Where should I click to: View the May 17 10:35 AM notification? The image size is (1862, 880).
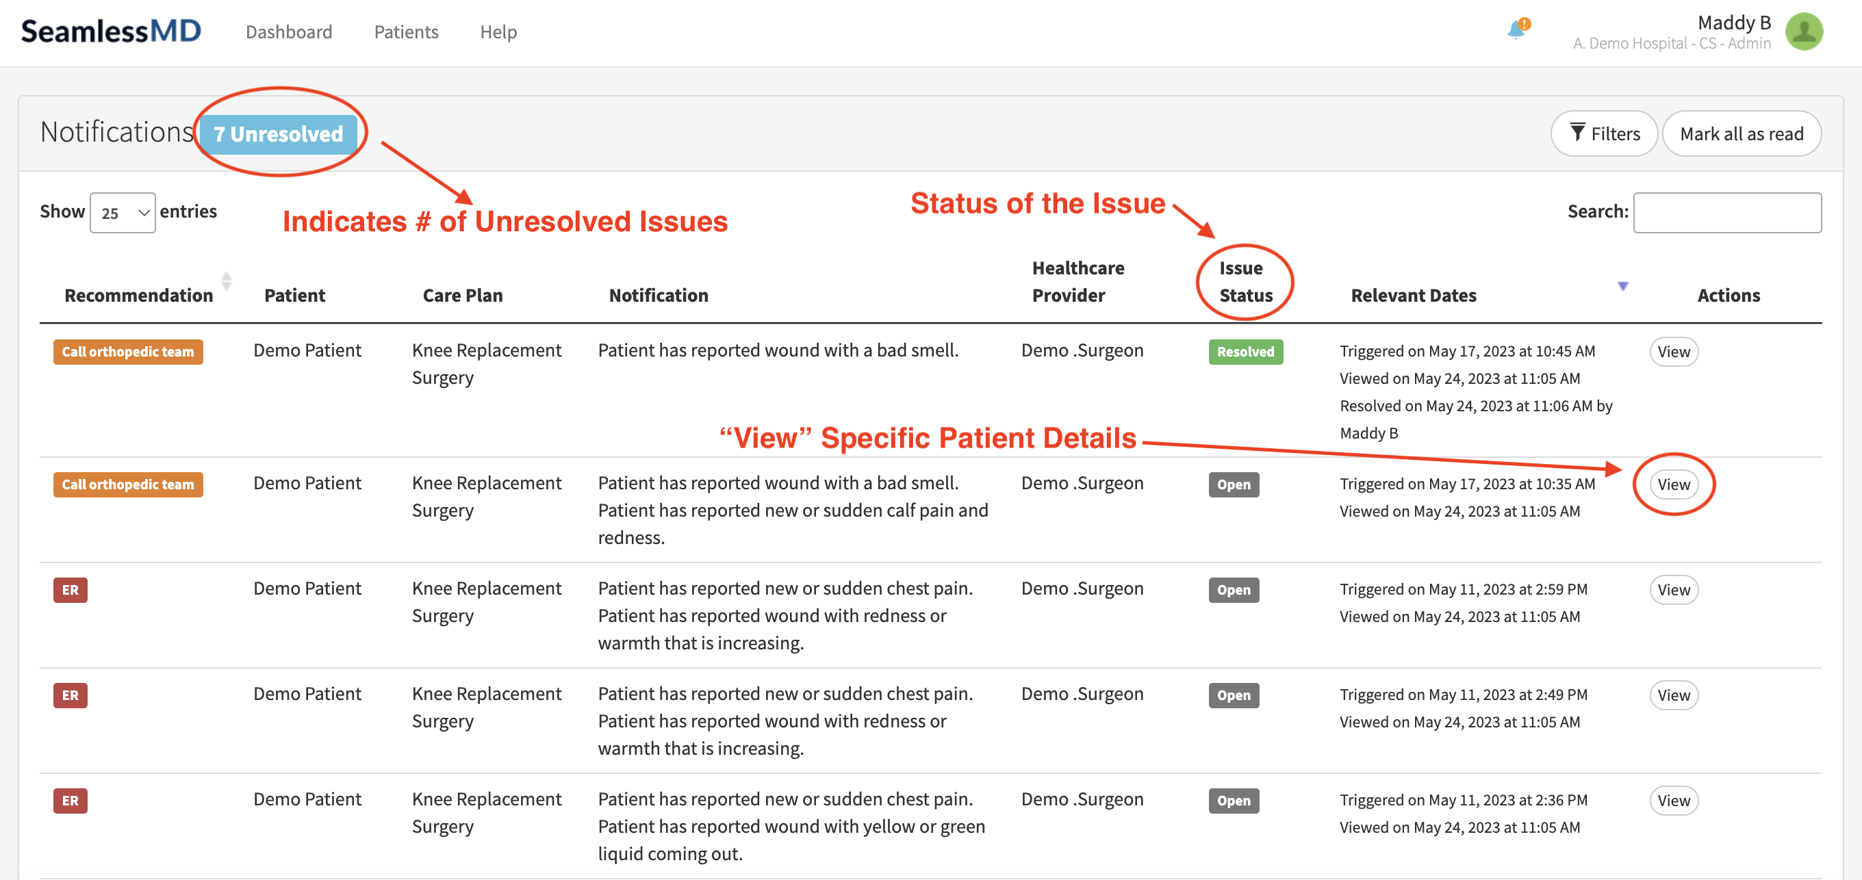[x=1672, y=484]
